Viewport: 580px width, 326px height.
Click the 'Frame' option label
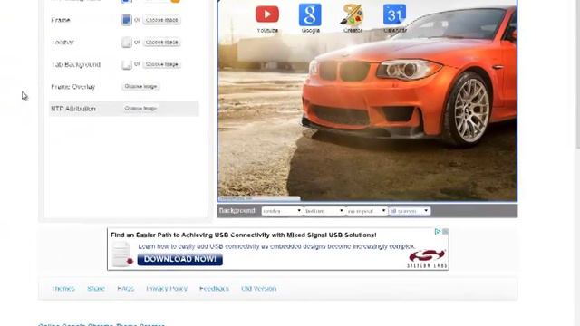(61, 20)
